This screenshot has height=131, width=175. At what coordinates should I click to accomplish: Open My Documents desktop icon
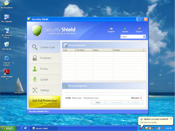tap(7, 4)
